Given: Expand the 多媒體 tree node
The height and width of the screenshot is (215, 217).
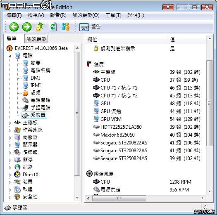Looking at the screenshot, I should [10, 153].
